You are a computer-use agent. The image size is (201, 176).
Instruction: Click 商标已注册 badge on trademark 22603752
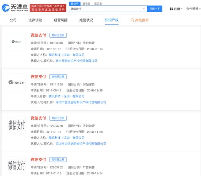[x=58, y=160]
